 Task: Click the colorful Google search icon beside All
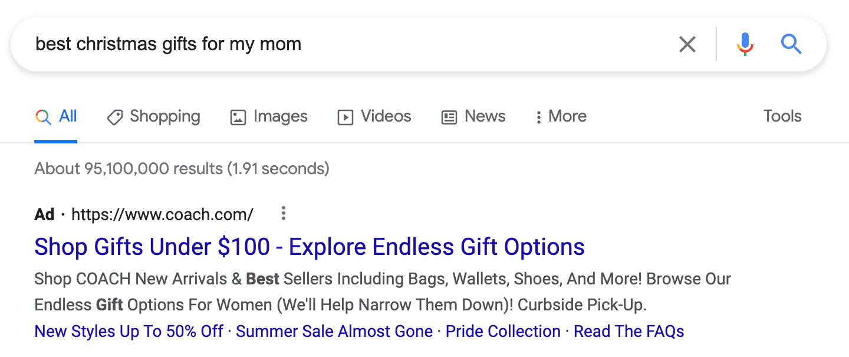[x=43, y=117]
